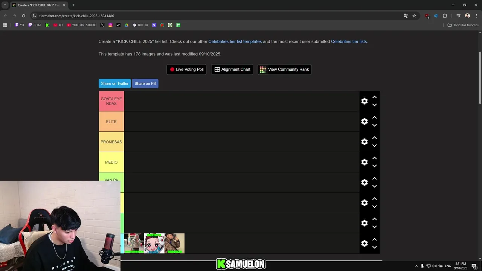Viewport: 482px width, 271px height.
Task: Move PROMESAS row down with chevron
Action: [374, 146]
